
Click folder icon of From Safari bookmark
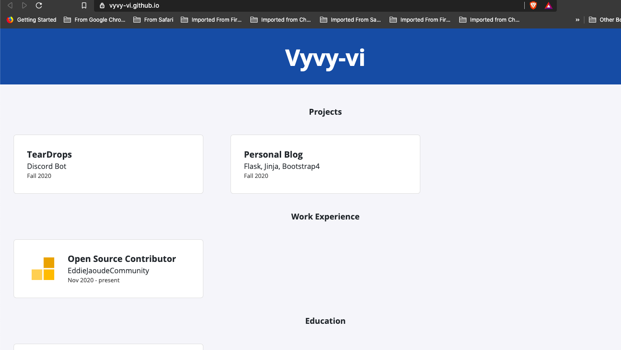tap(137, 19)
